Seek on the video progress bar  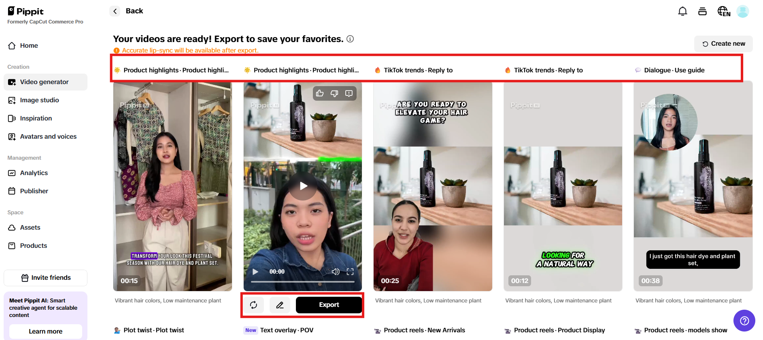click(303, 281)
